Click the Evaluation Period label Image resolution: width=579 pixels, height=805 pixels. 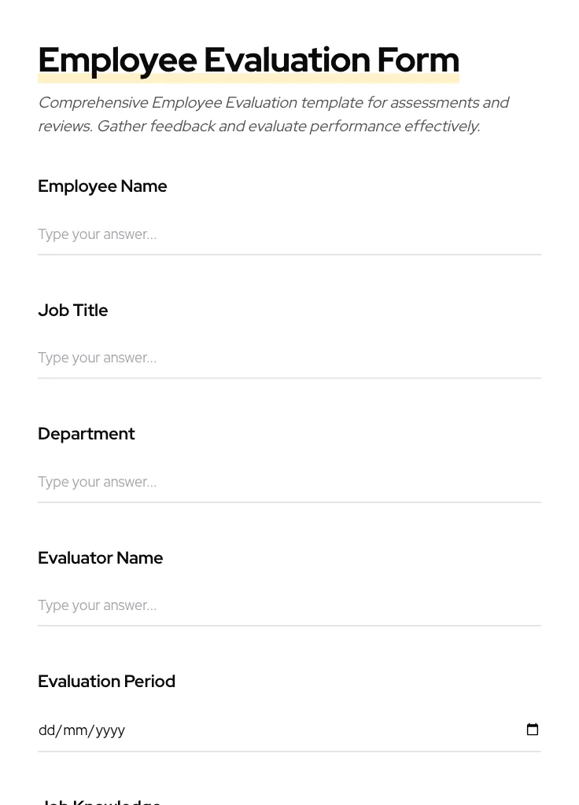point(106,682)
